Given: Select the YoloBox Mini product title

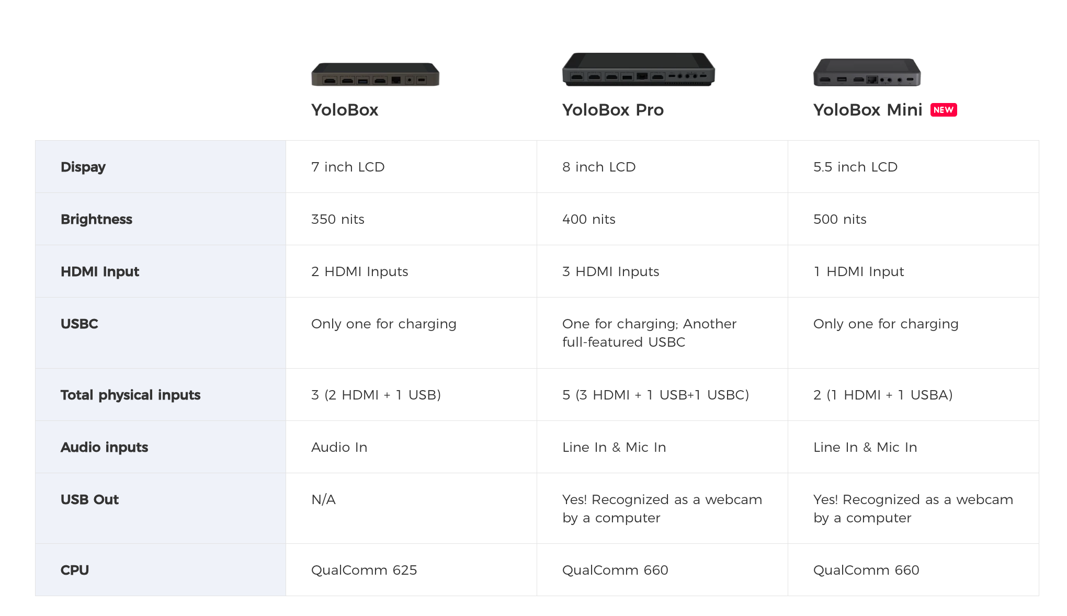Looking at the screenshot, I should (x=868, y=110).
